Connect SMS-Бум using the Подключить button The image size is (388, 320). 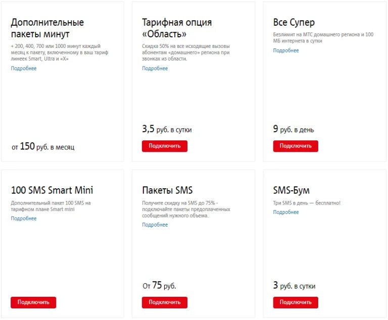click(x=296, y=302)
